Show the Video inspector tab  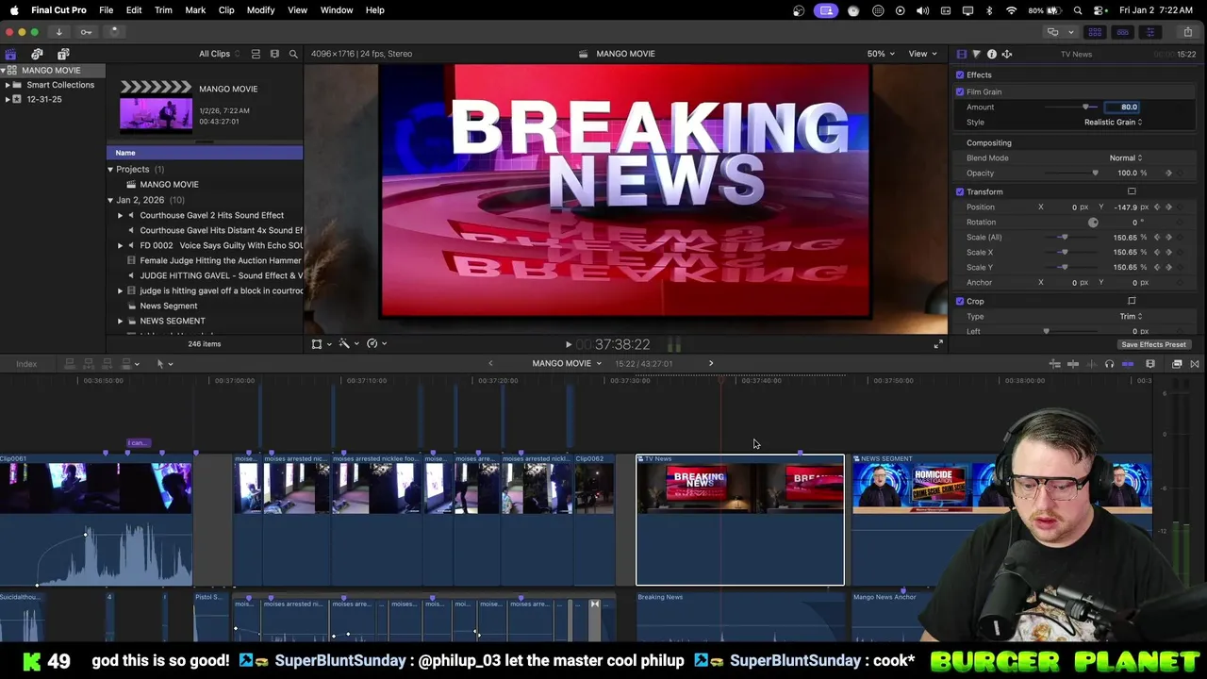tap(961, 54)
